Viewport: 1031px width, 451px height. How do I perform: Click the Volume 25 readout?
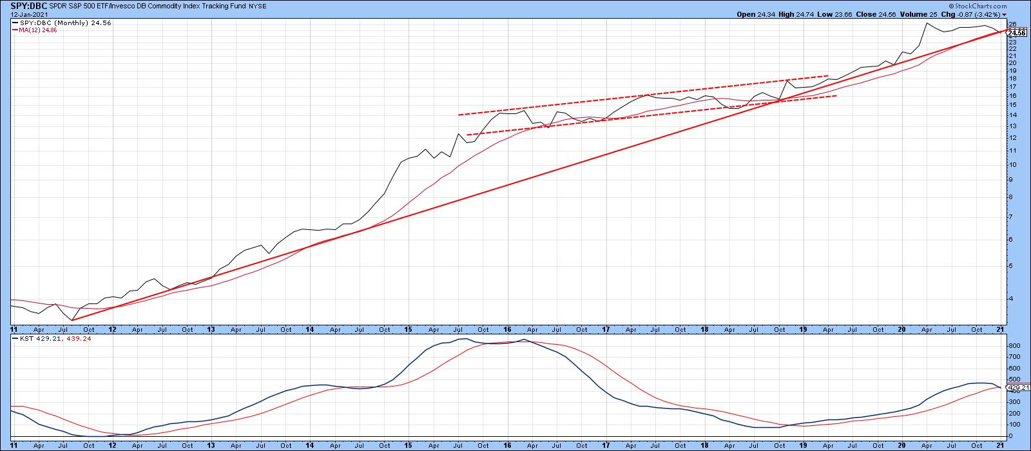click(x=920, y=14)
